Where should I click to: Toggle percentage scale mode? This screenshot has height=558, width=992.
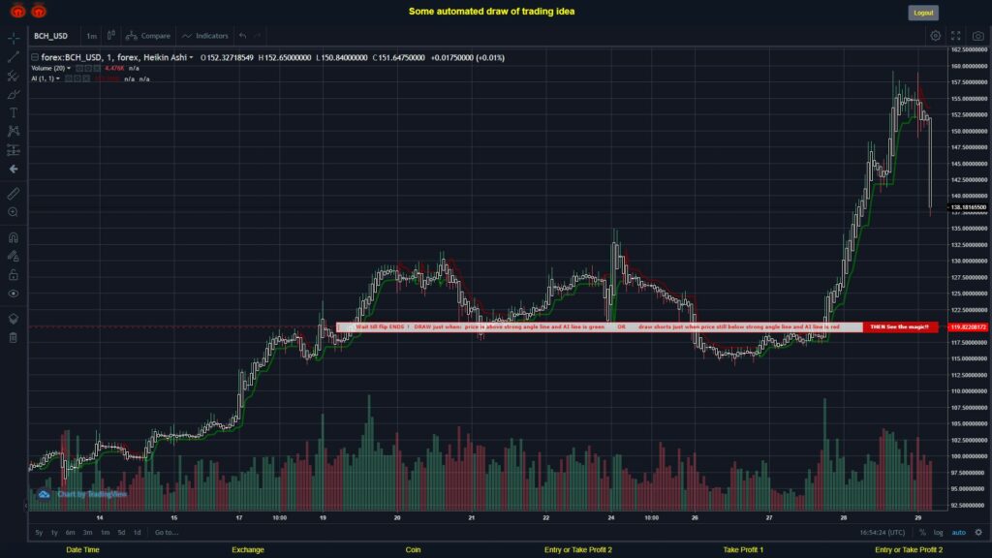[922, 533]
